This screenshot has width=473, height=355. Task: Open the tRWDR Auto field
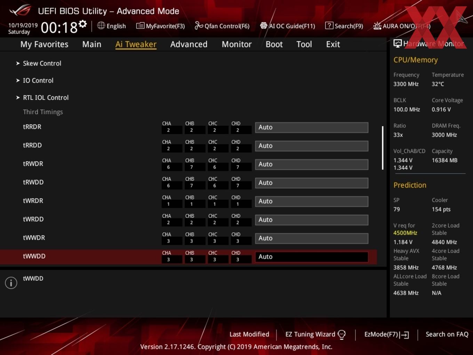tap(312, 164)
